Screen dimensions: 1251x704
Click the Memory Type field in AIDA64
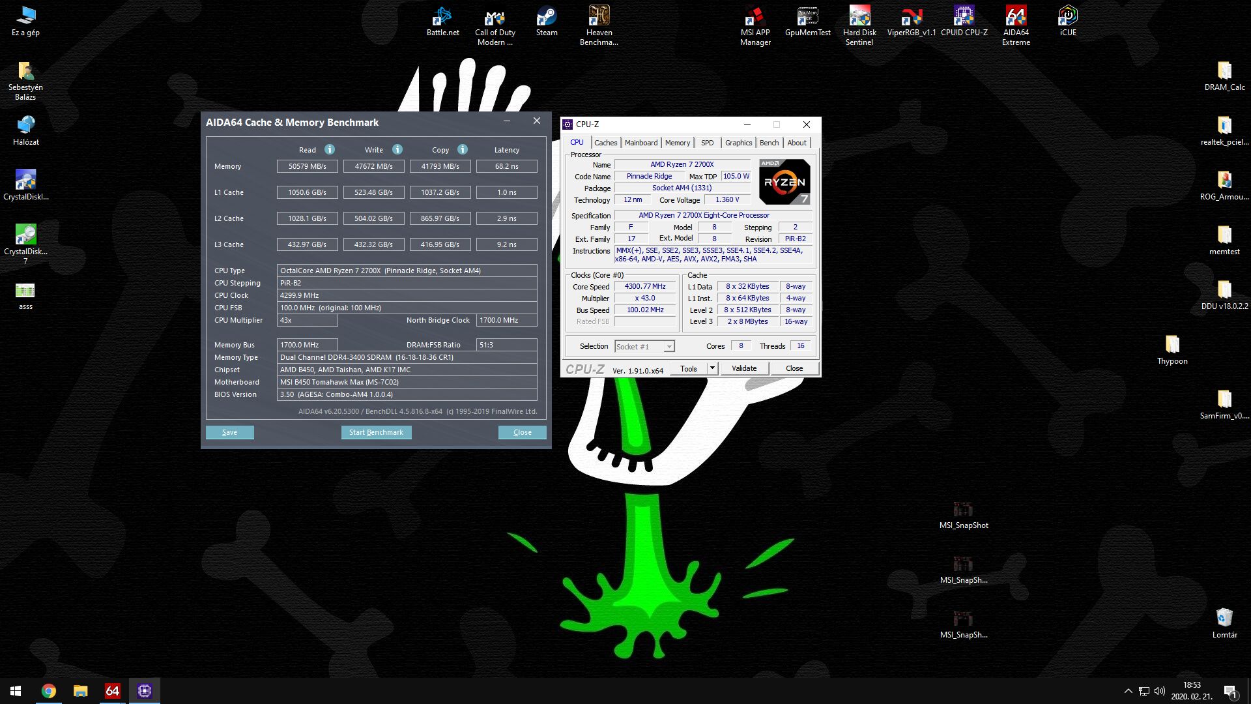pyautogui.click(x=407, y=357)
